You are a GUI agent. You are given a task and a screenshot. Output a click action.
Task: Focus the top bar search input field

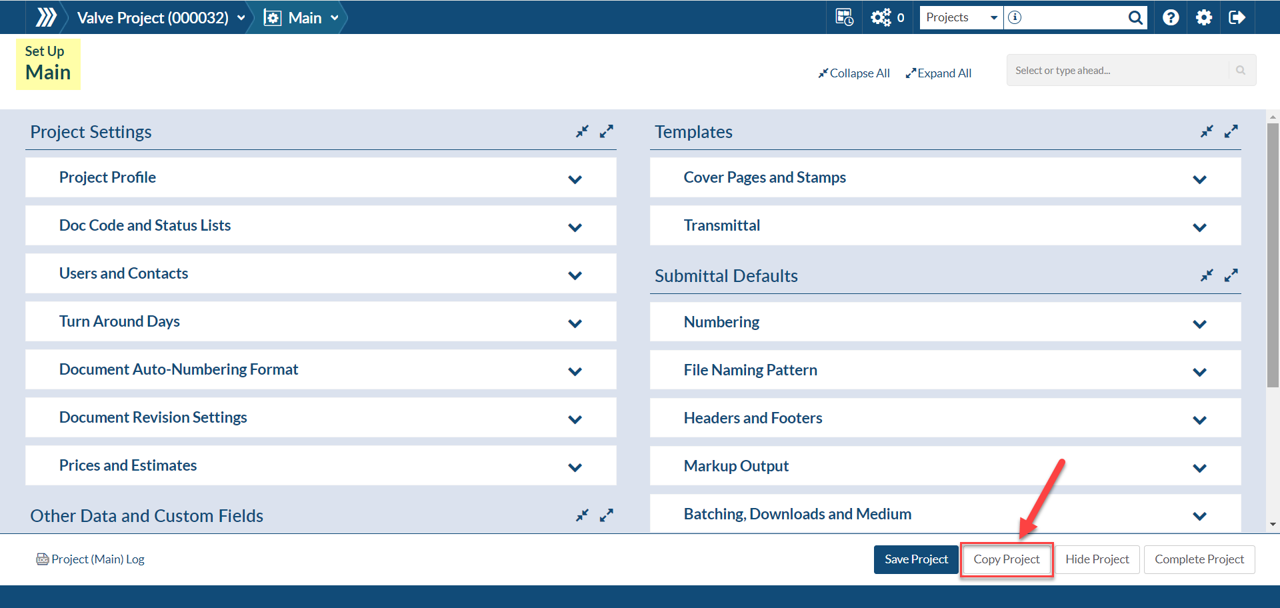click(1074, 17)
